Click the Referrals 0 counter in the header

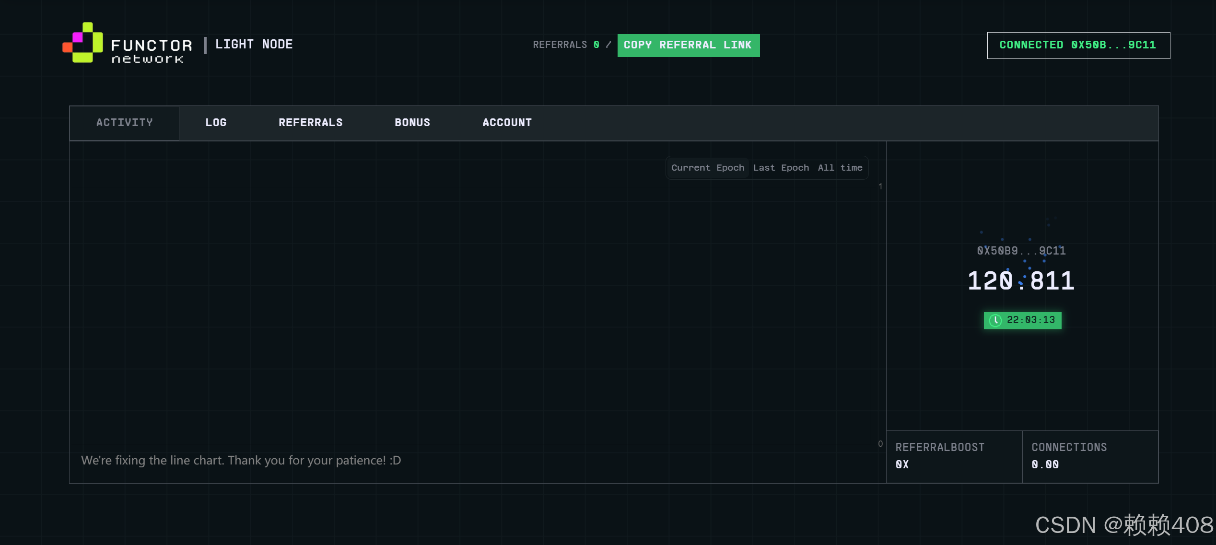click(566, 45)
